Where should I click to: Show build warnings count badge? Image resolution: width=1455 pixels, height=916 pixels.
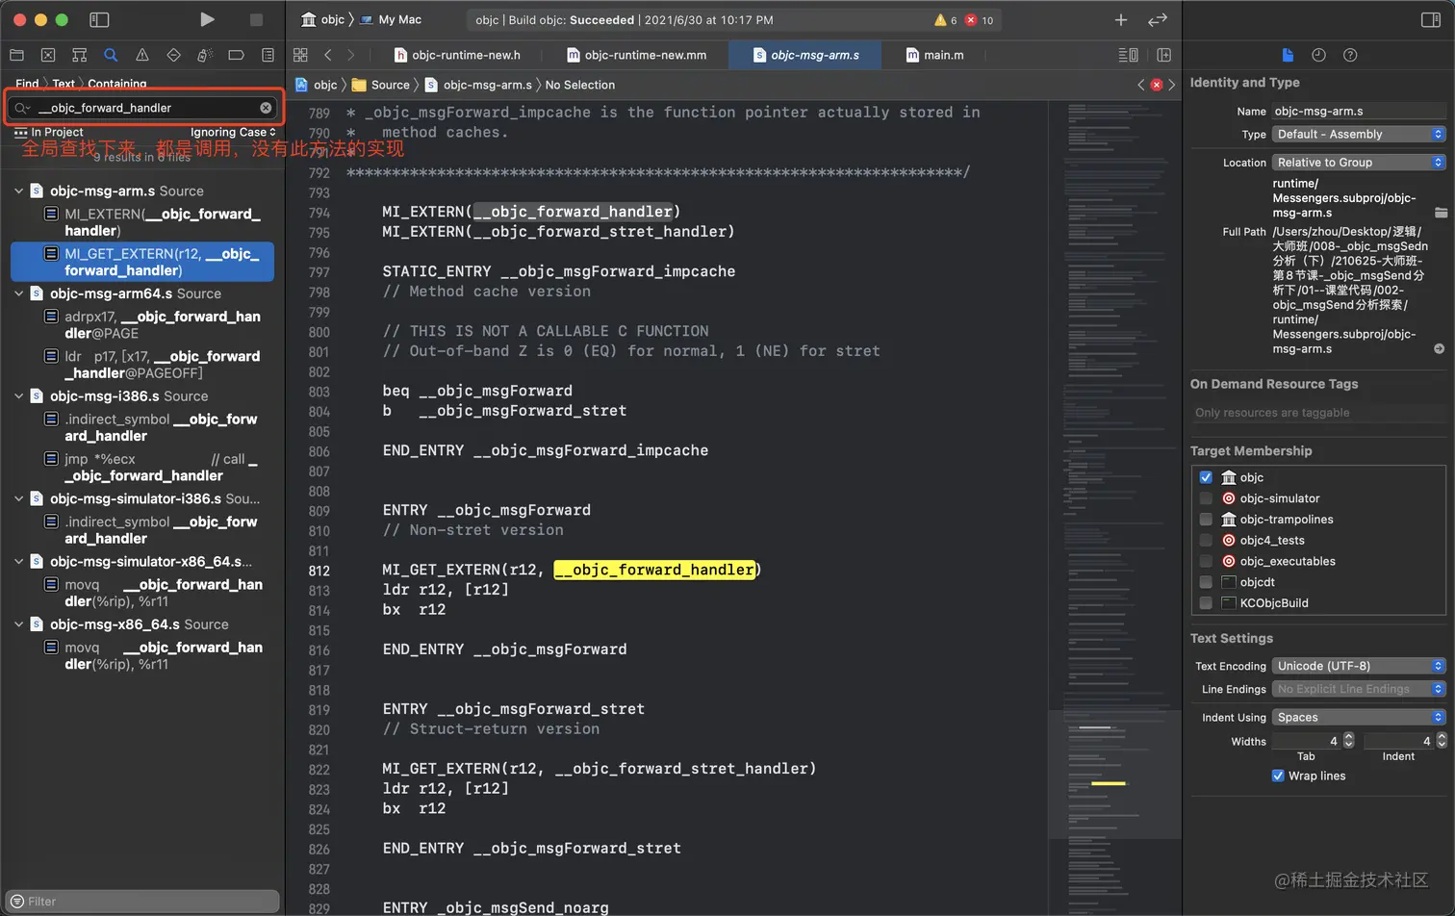(946, 19)
